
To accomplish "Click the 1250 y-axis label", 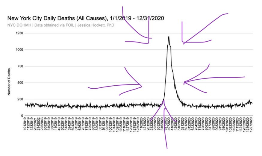I will [x=19, y=33].
